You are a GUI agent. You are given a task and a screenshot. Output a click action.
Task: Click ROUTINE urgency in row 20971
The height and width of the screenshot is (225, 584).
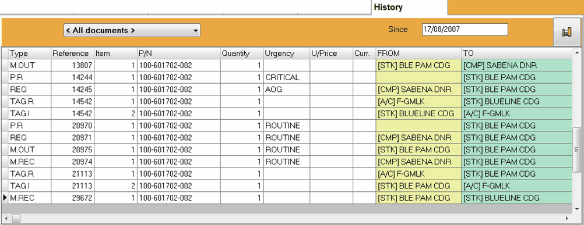click(x=286, y=137)
